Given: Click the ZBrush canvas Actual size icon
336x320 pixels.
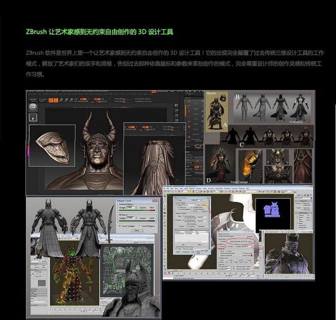Looking at the screenshot, I should [x=177, y=116].
